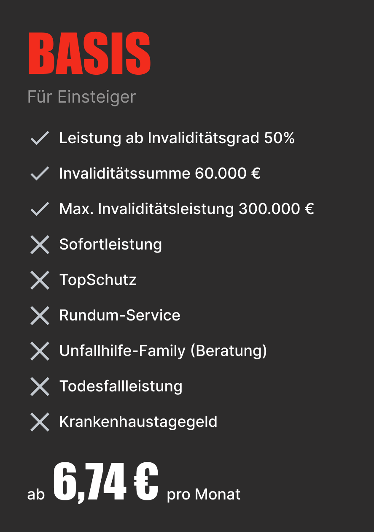Click the Rundum-Service feature label

120,315
